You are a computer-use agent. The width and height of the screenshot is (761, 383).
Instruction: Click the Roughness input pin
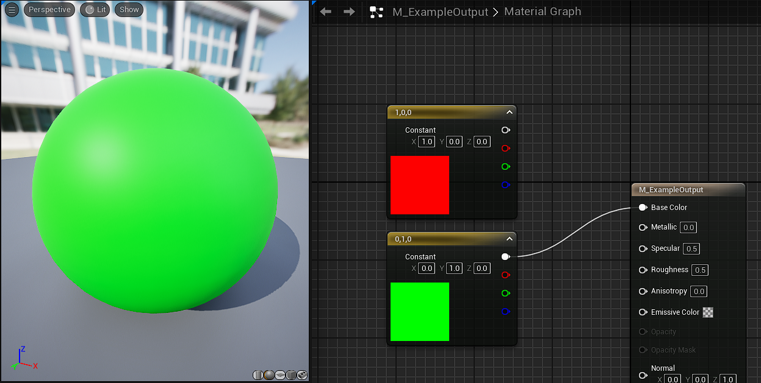(x=643, y=270)
